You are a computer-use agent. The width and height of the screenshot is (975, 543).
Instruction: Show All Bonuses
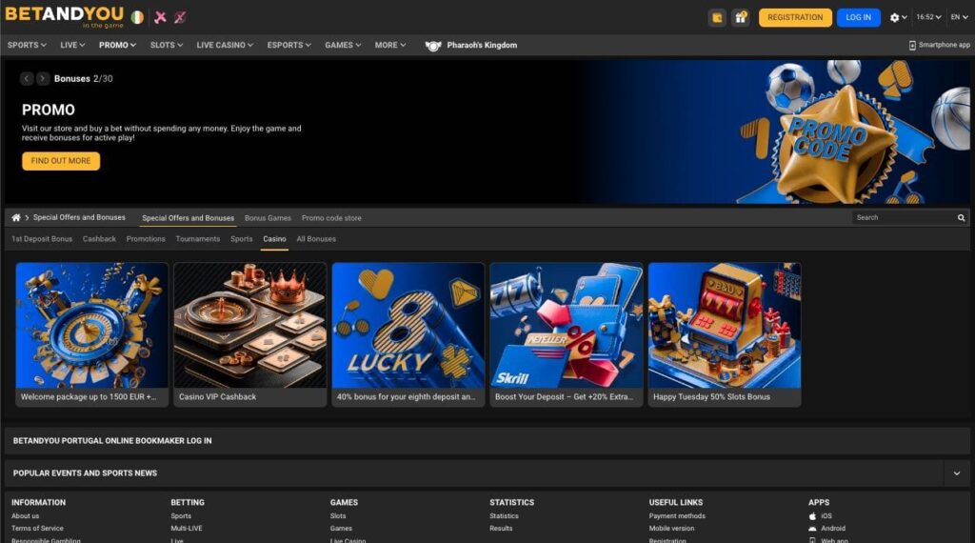coord(316,239)
